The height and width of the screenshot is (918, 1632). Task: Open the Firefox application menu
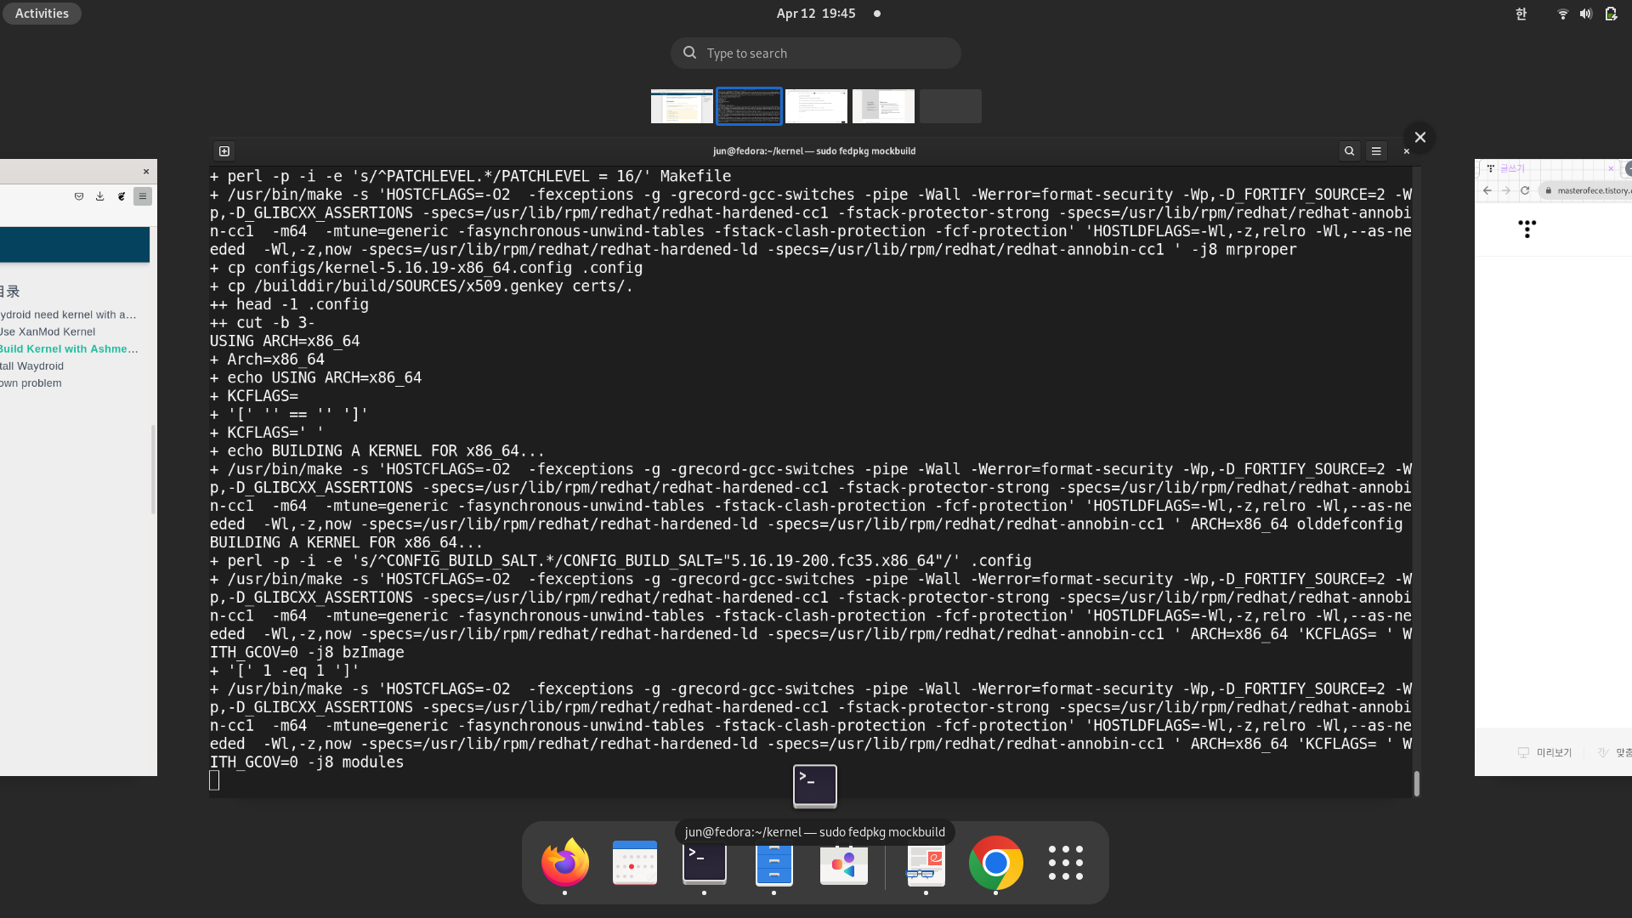pos(142,196)
